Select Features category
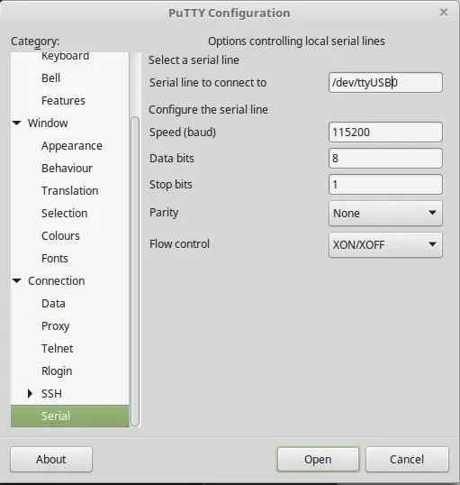460x485 pixels. pyautogui.click(x=63, y=101)
